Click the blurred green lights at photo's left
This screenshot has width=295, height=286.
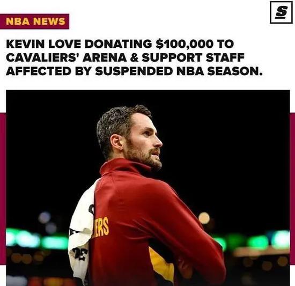coord(36,239)
